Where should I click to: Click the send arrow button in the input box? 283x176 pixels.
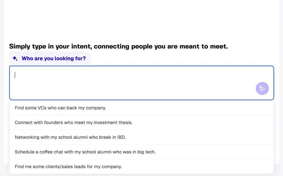[262, 89]
